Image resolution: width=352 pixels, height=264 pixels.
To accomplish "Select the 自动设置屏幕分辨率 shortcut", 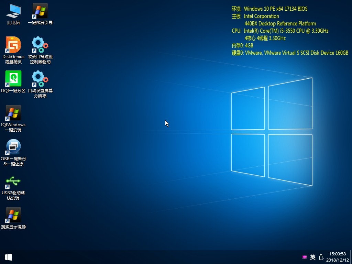I will (x=40, y=84).
